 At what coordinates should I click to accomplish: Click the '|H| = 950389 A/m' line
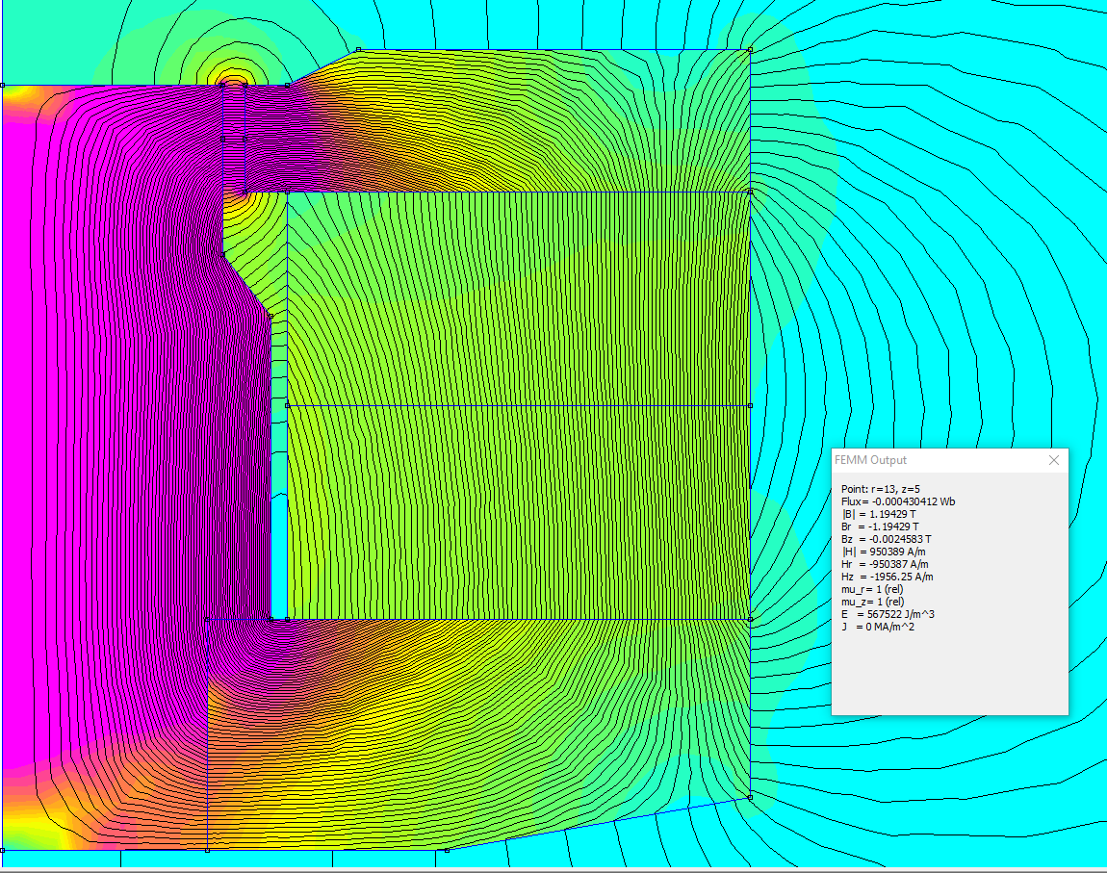[884, 552]
